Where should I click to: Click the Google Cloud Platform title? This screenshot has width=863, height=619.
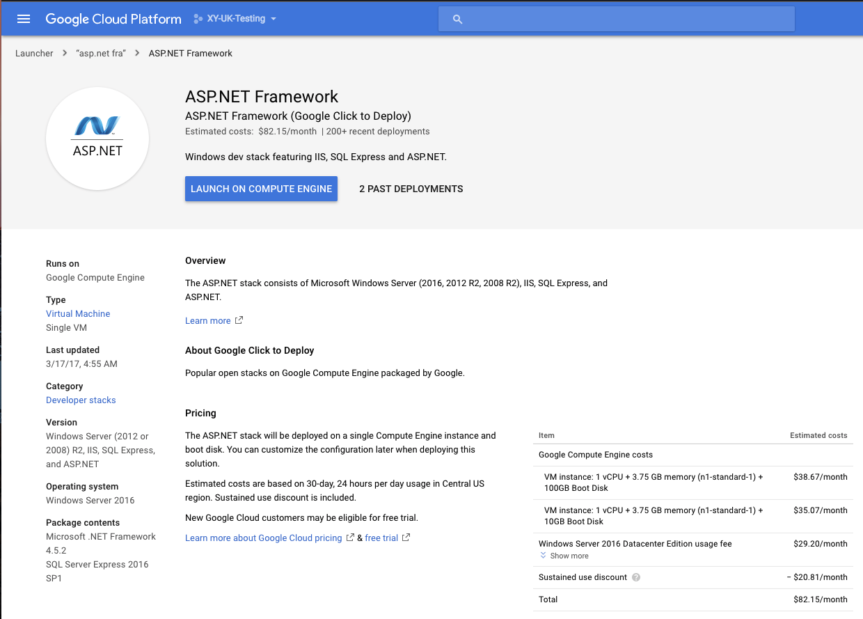coord(113,19)
